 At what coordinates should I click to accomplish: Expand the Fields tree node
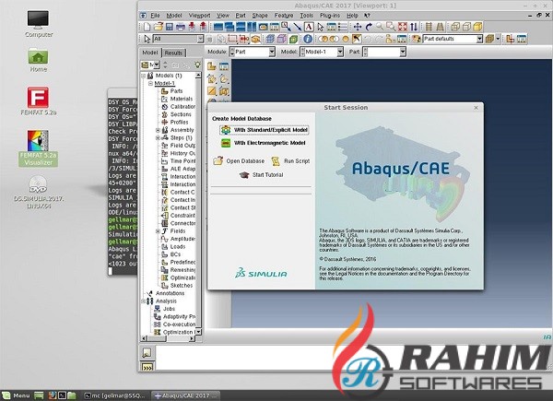pyautogui.click(x=158, y=231)
